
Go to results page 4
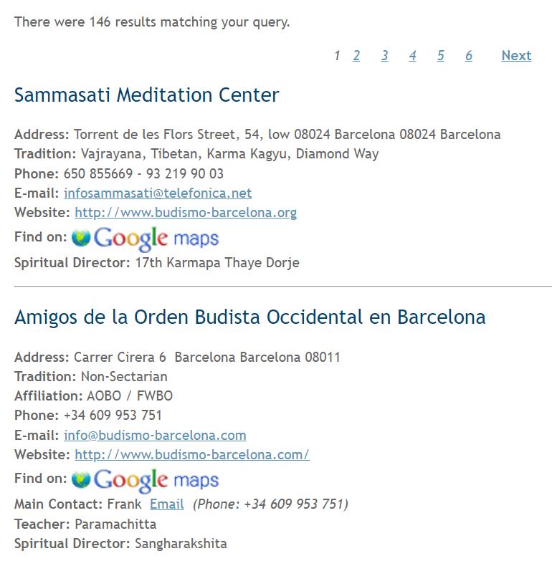point(412,56)
